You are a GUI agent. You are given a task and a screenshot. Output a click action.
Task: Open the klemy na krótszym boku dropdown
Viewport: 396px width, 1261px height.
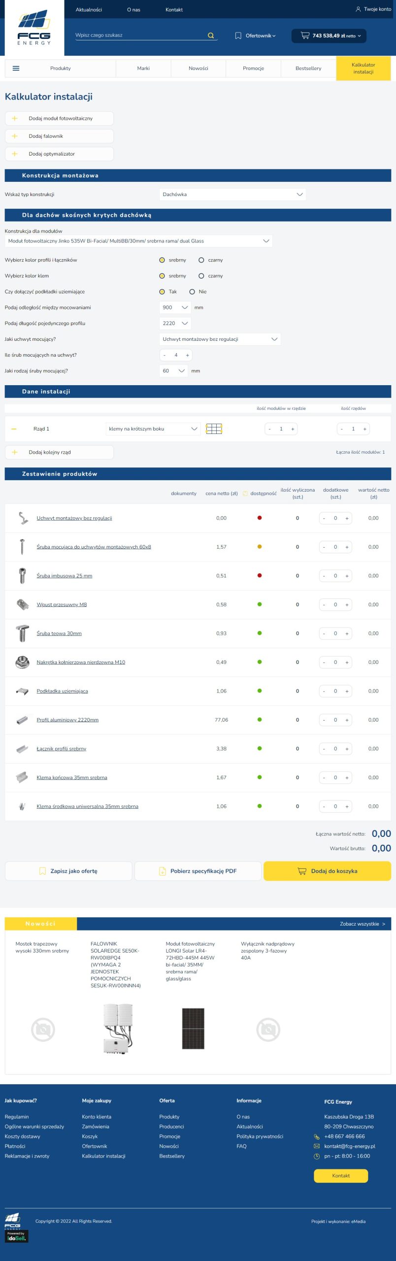[153, 429]
